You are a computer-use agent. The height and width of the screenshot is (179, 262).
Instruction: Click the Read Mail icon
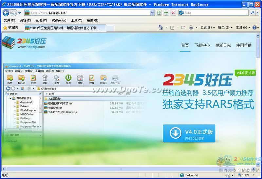pos(183,28)
